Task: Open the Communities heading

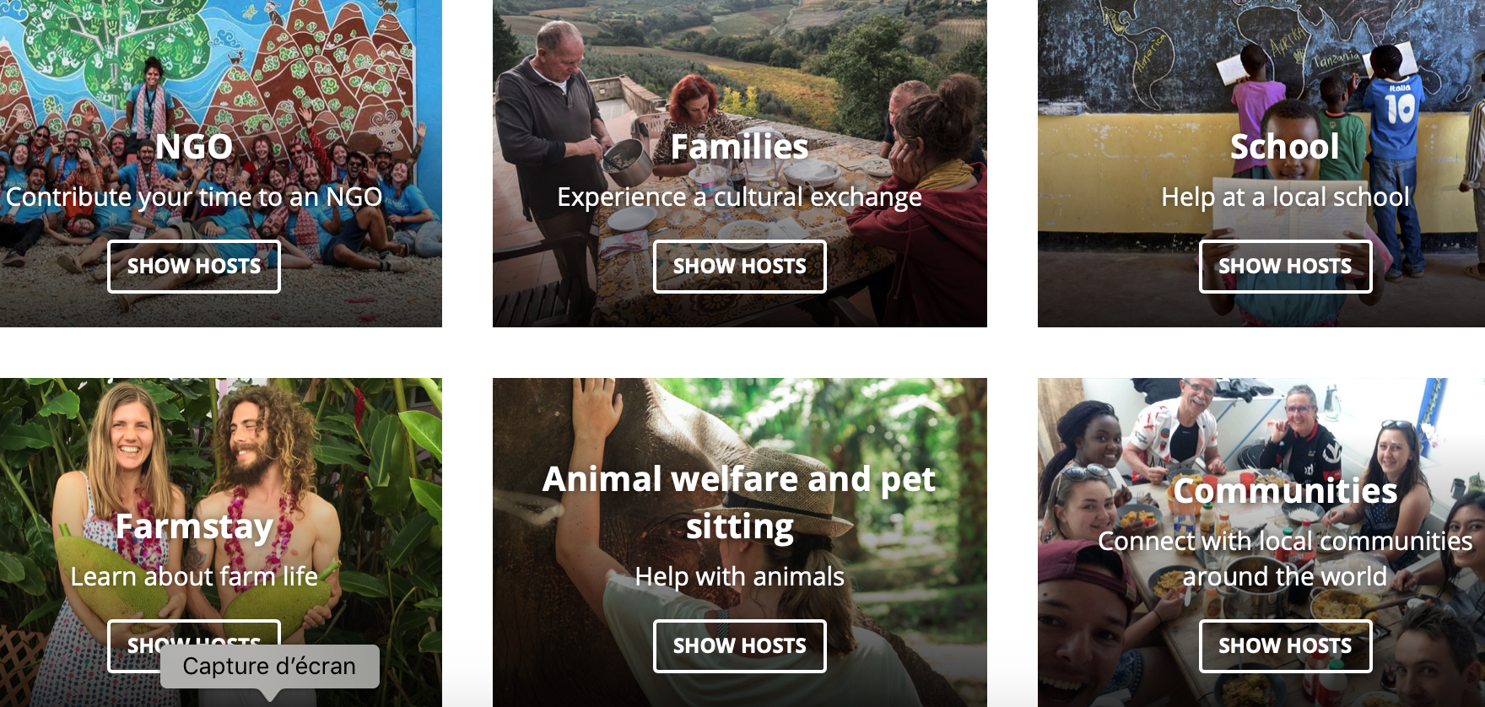Action: tap(1285, 491)
